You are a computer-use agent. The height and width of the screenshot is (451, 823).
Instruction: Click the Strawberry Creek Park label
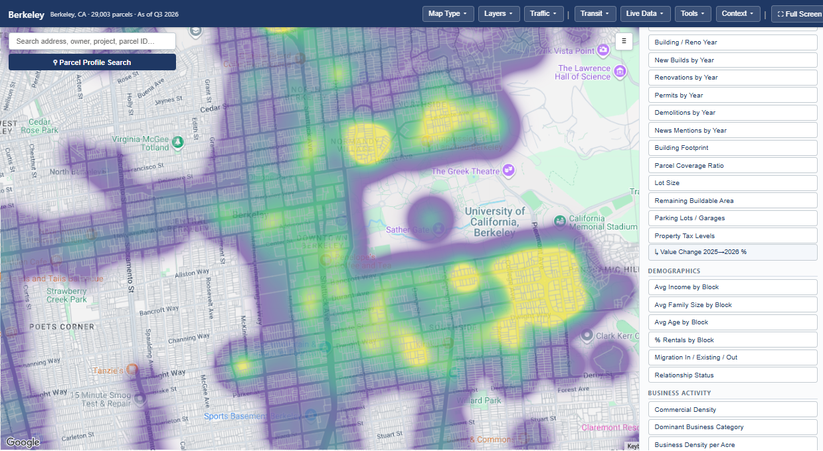tap(66, 295)
